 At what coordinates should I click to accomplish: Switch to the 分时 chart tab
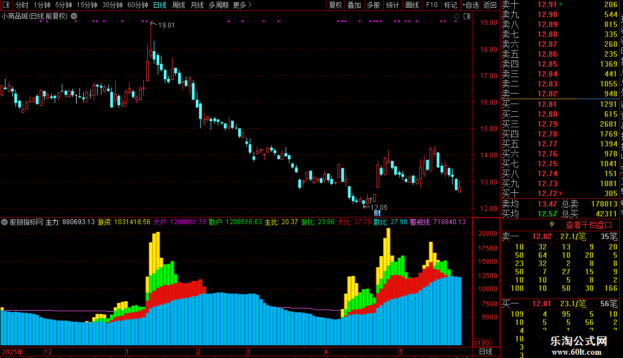click(22, 5)
